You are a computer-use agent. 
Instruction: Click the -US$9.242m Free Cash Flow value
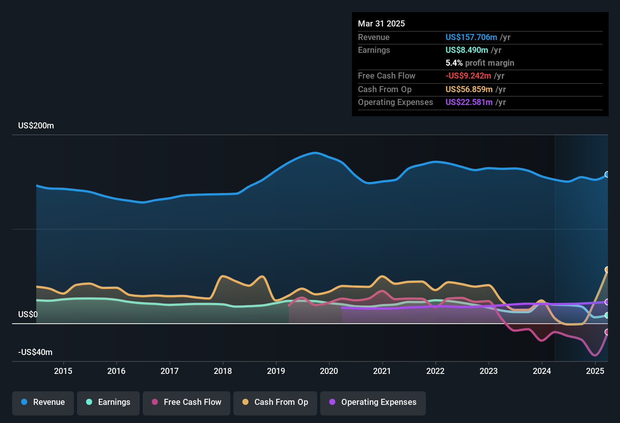(x=469, y=76)
